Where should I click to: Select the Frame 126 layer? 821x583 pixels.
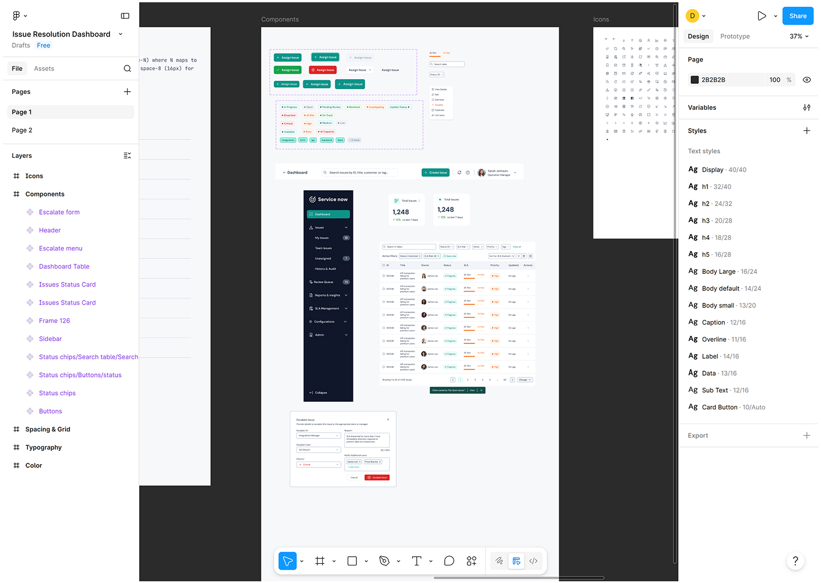[x=54, y=321]
